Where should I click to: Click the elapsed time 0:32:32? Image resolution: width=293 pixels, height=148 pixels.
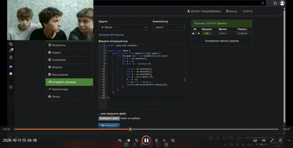coord(6,129)
